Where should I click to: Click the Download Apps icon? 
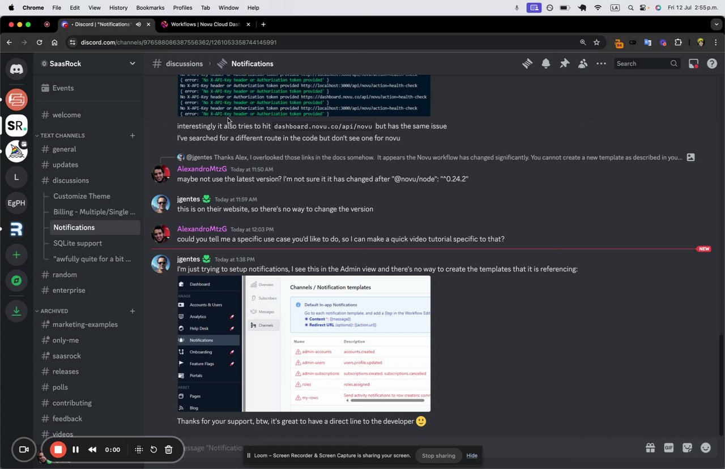point(16,310)
